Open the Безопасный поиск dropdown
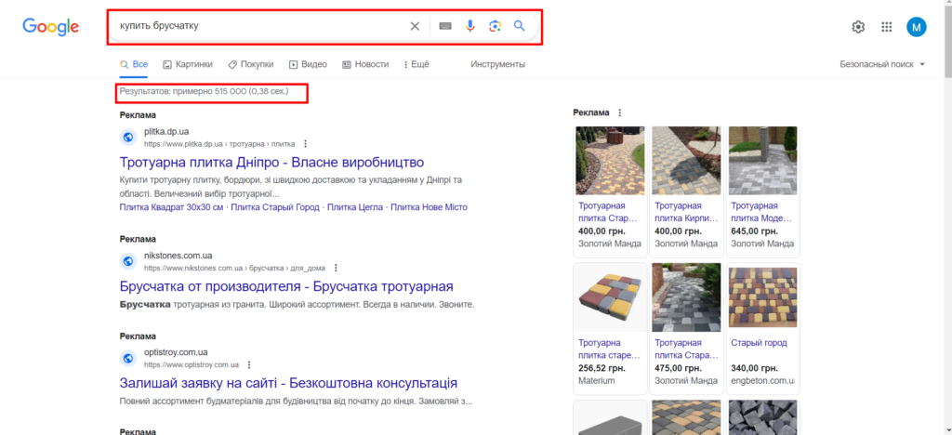 [882, 64]
